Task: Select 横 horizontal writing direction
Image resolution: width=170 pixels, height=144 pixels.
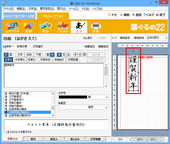Action: point(48,55)
